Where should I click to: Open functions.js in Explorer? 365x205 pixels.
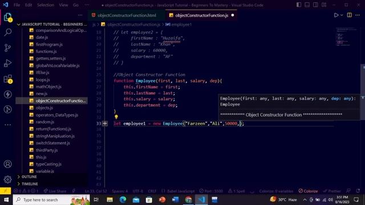point(46,51)
